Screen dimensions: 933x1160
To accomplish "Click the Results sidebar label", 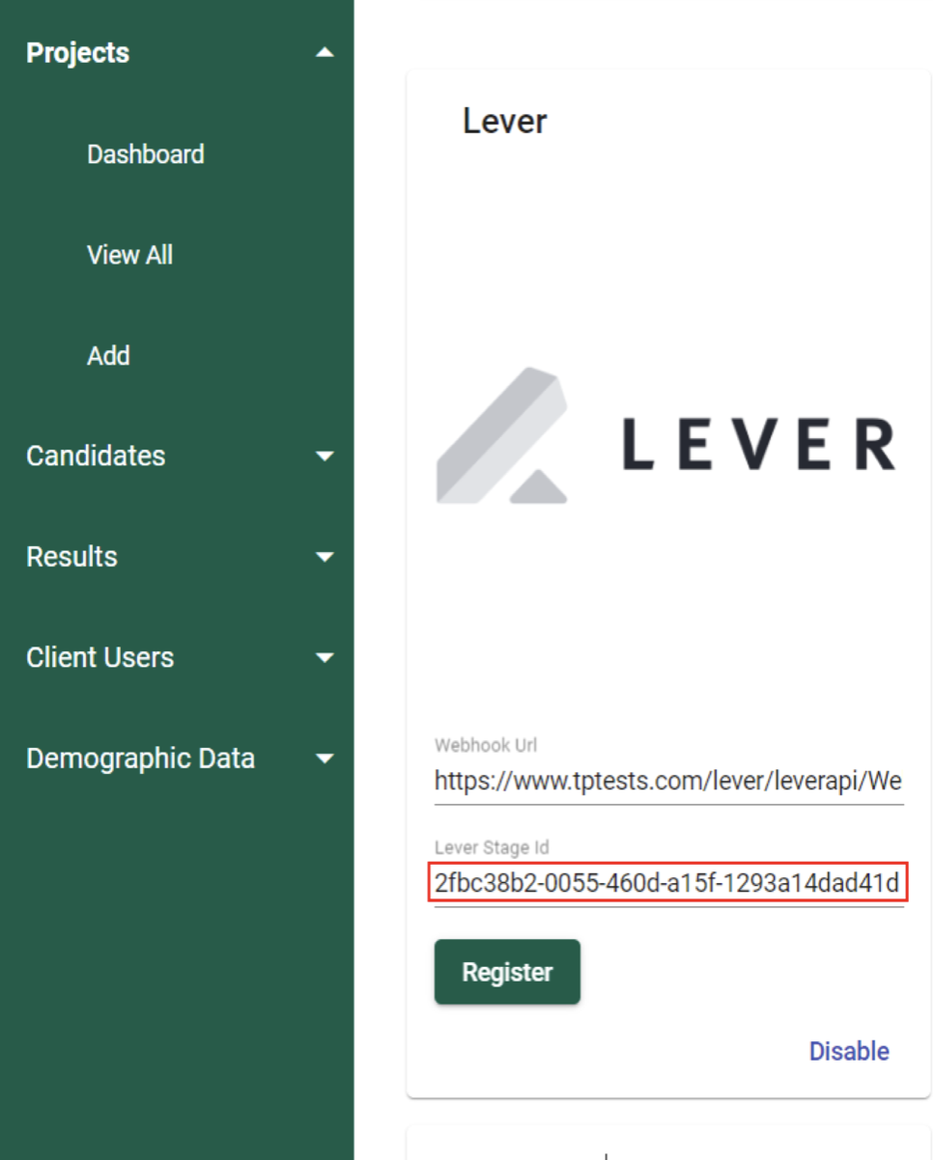I will tap(71, 557).
